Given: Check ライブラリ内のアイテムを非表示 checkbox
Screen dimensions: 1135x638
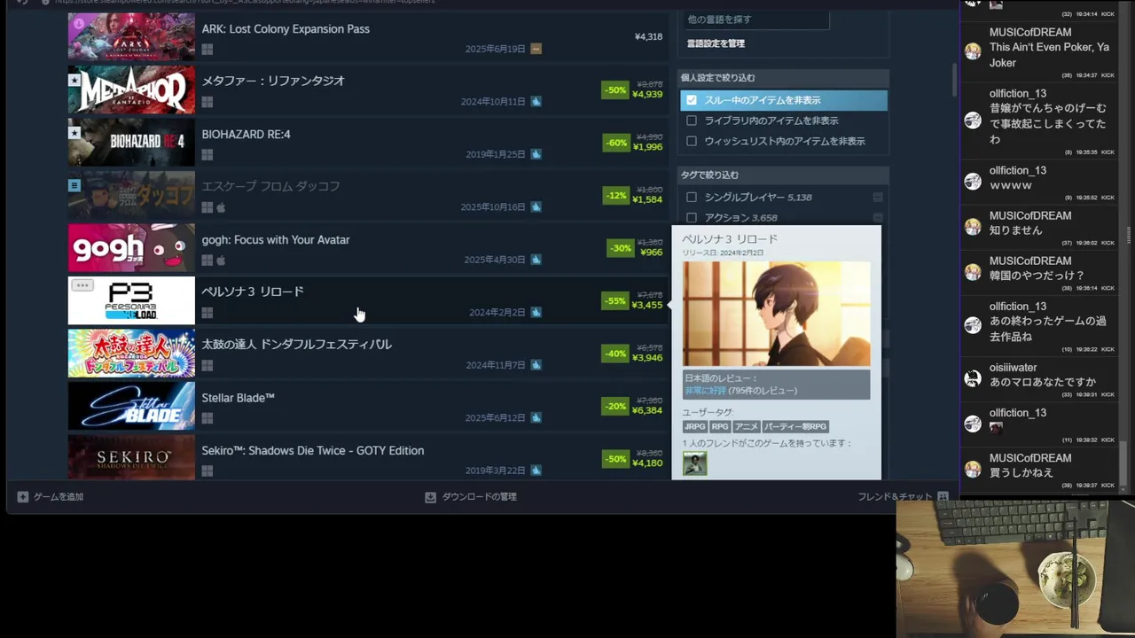Looking at the screenshot, I should point(692,121).
